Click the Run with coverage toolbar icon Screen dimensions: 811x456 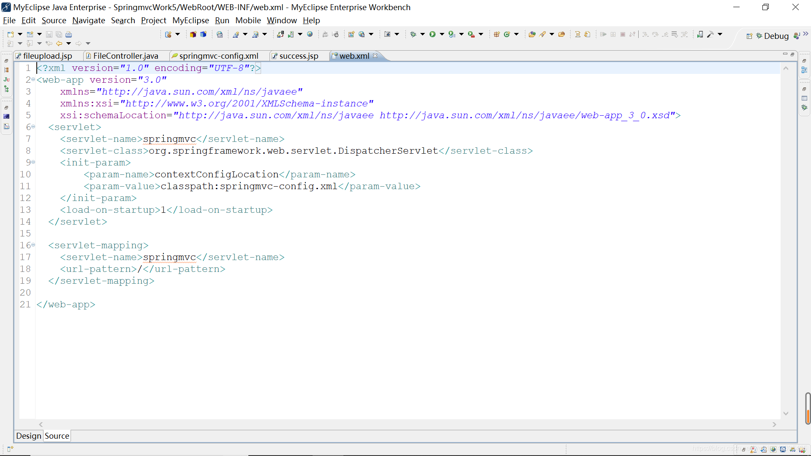(452, 34)
